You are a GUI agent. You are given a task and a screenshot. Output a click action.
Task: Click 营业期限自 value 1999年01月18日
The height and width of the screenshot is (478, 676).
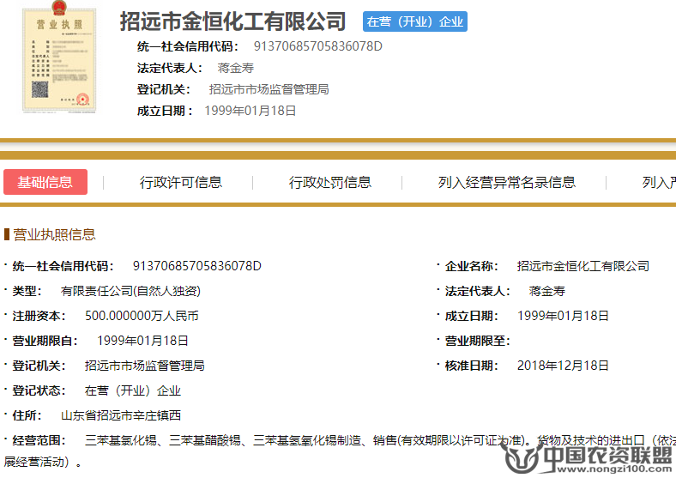tap(142, 341)
